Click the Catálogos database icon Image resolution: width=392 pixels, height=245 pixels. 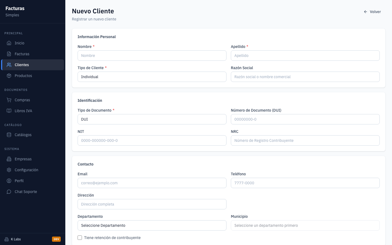[x=9, y=135]
